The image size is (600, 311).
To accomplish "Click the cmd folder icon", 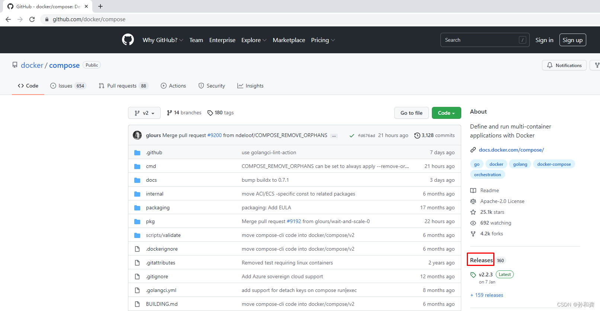I will click(x=137, y=166).
